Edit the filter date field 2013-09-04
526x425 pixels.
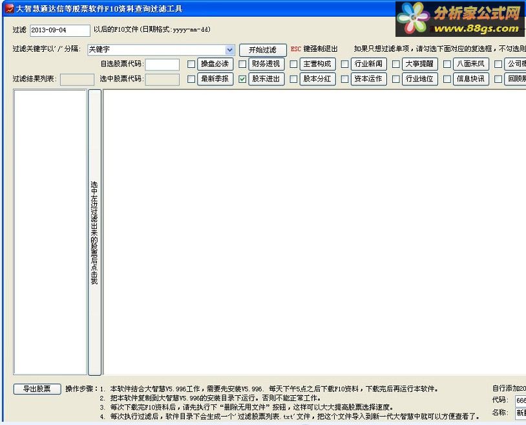60,30
